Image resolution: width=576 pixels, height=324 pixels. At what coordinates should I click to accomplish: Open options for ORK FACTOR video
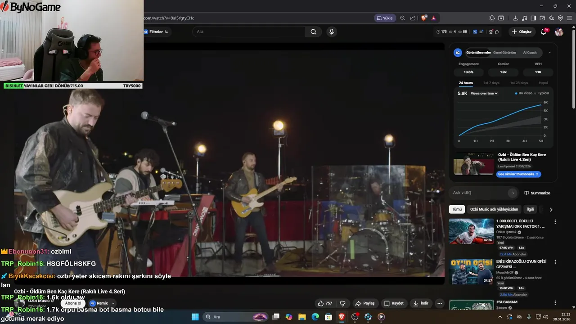point(555,222)
